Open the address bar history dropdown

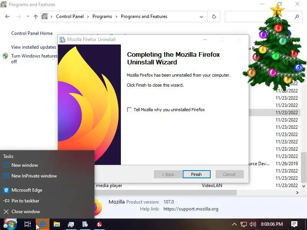[x=201, y=16]
